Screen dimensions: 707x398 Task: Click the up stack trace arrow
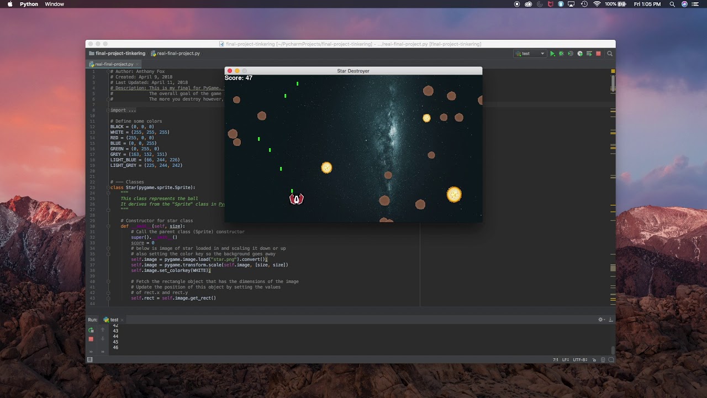(102, 330)
